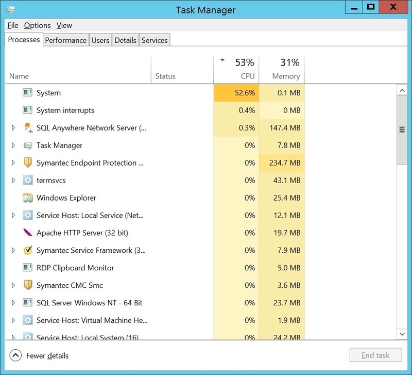The width and height of the screenshot is (412, 375).
Task: Switch to the Services tab
Action: [x=154, y=40]
